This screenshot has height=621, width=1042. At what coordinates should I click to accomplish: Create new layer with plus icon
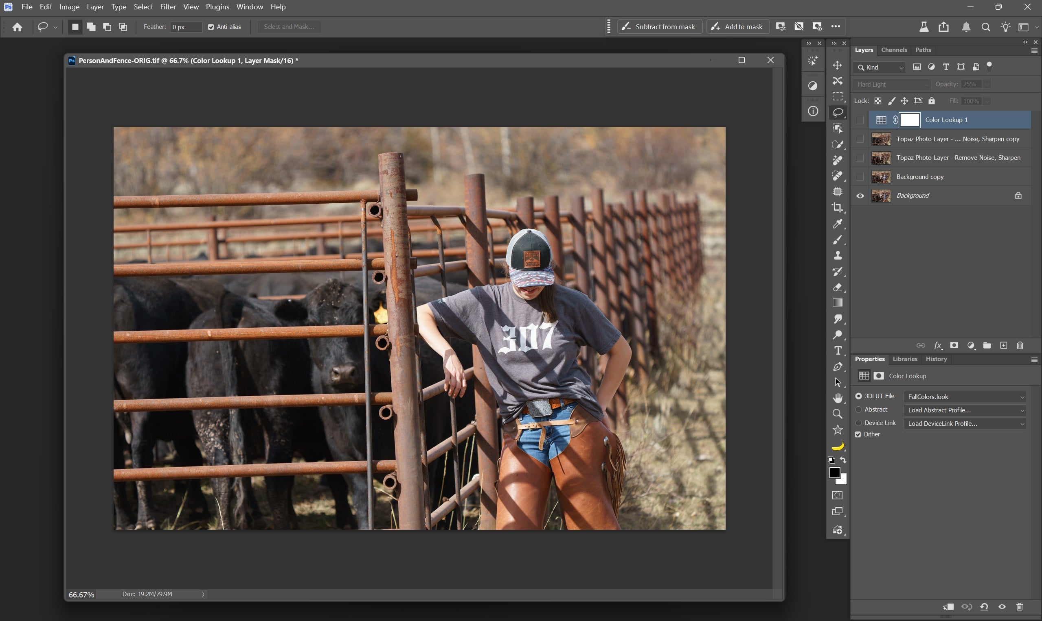point(1003,345)
